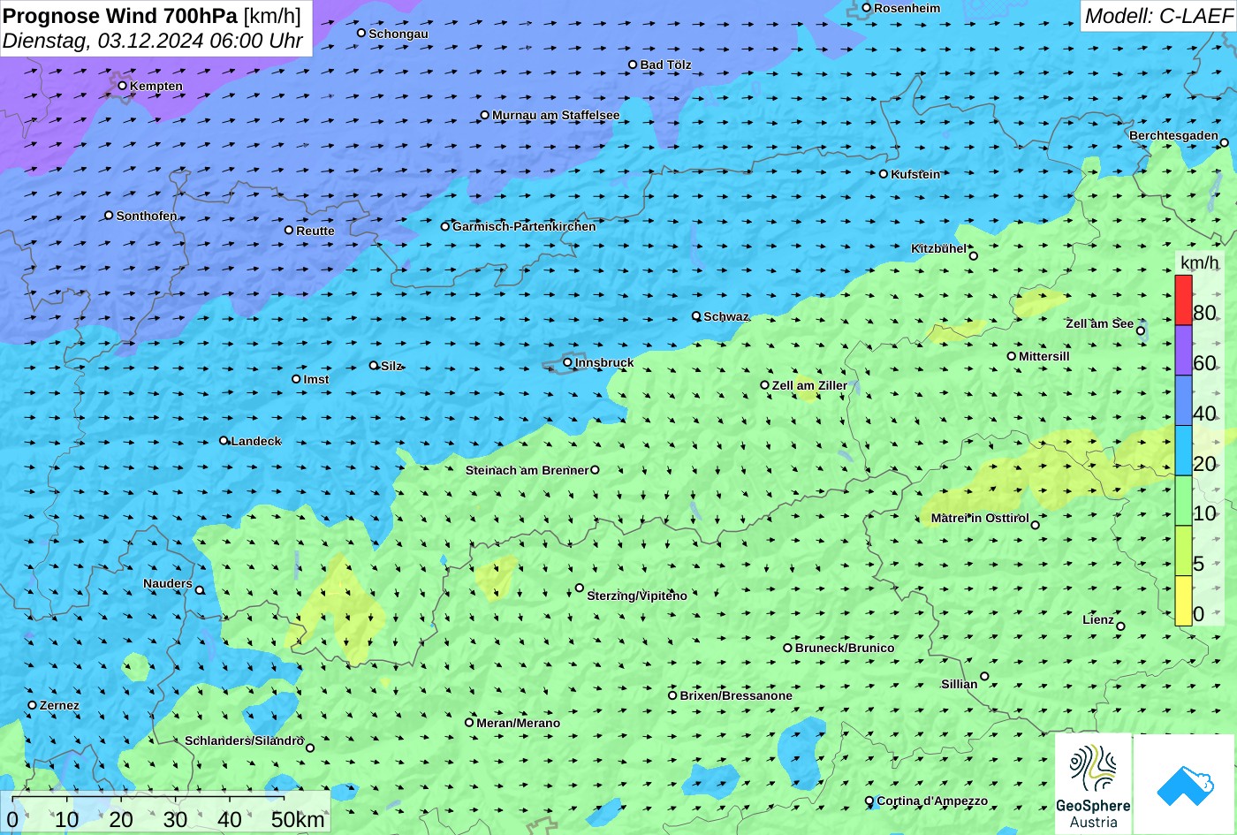
Task: Click the Zernez city marker
Action: pos(33,705)
